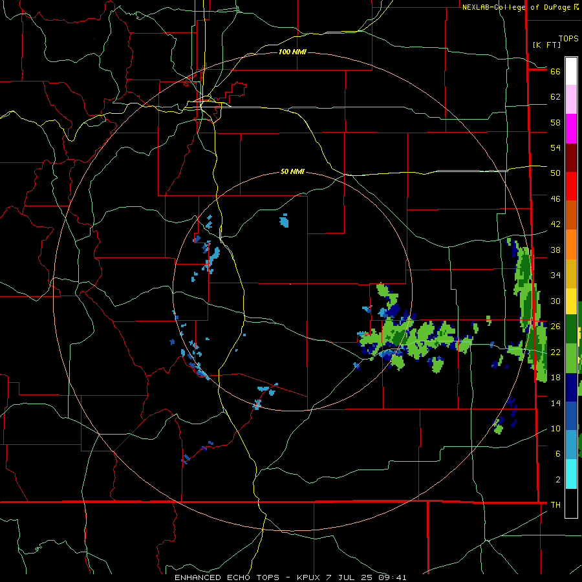582x582 pixels.
Task: Click the '6' legend value
Action: (x=557, y=454)
